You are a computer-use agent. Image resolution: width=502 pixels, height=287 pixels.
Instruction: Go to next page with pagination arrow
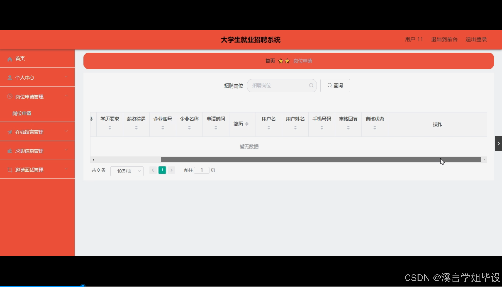(171, 170)
